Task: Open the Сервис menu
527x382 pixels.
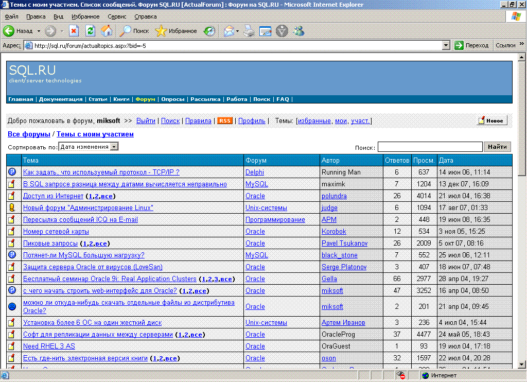Action: pyautogui.click(x=117, y=16)
